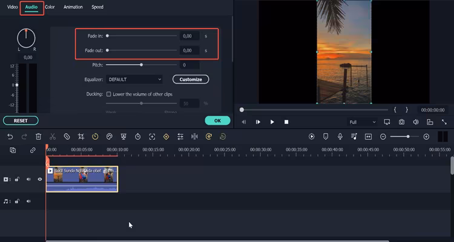Open the Speed stopwatch icon
The image size is (454, 242).
coord(95,137)
